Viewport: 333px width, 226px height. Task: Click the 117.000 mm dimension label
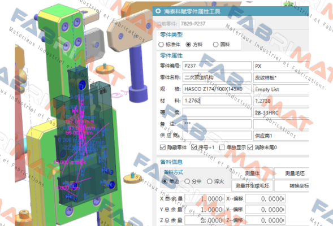click(x=79, y=122)
